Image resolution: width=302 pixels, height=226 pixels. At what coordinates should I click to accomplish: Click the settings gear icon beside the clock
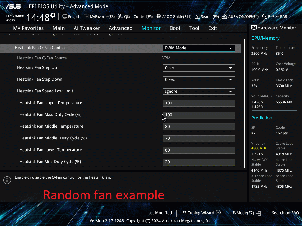53,15
